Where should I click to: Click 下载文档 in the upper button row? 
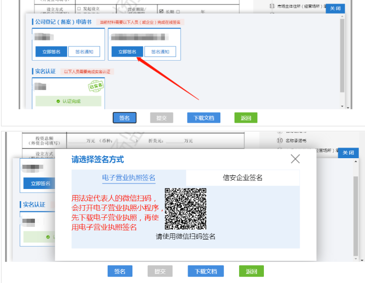click(204, 118)
